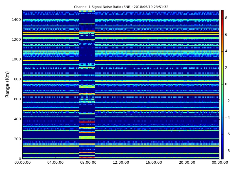This screenshot has height=176, width=235.
Task: Click colorbar value 8 label
Action: point(226,18)
